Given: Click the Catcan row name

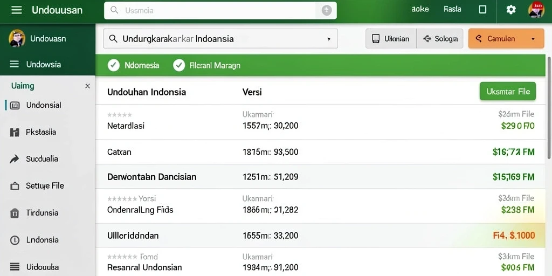Looking at the screenshot, I should click(119, 152).
